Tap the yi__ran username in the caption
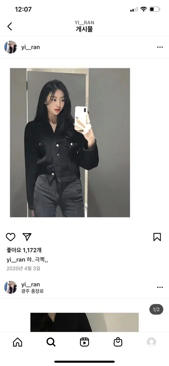 pos(16,260)
